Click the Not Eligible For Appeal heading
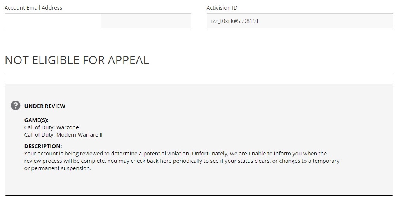Screen dimensions: 405x206 point(77,60)
